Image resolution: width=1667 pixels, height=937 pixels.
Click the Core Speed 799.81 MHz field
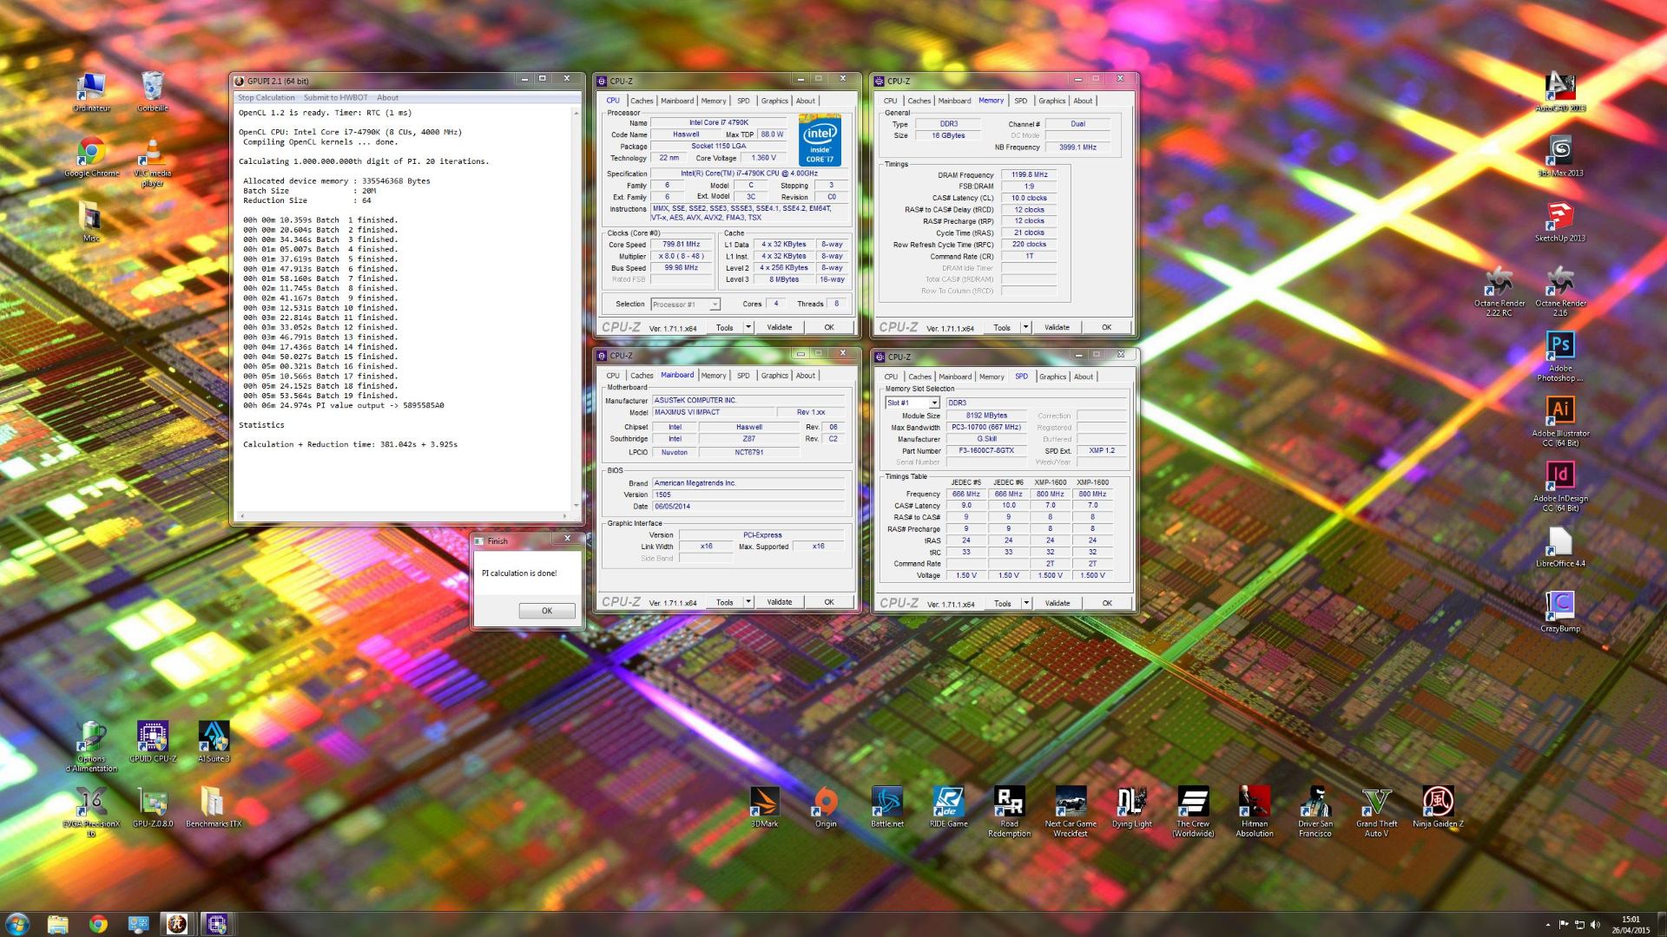681,245
